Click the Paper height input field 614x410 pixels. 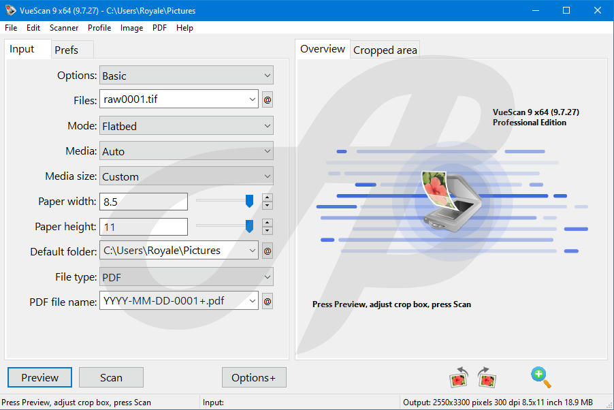pyautogui.click(x=144, y=227)
